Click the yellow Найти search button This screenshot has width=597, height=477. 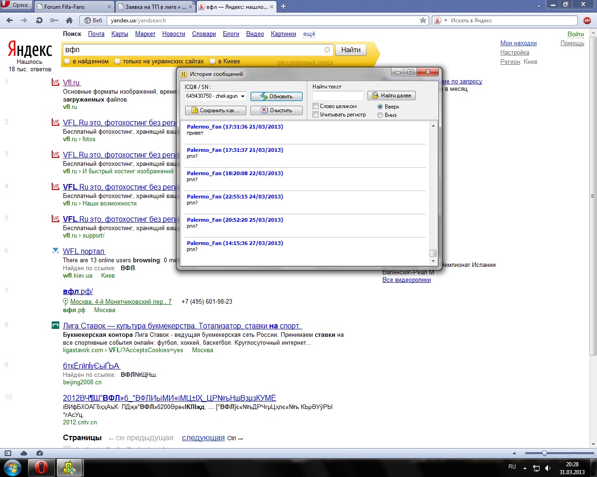point(351,50)
